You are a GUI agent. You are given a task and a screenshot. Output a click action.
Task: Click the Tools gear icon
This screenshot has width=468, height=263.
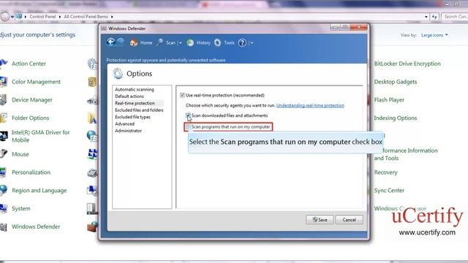[218, 43]
